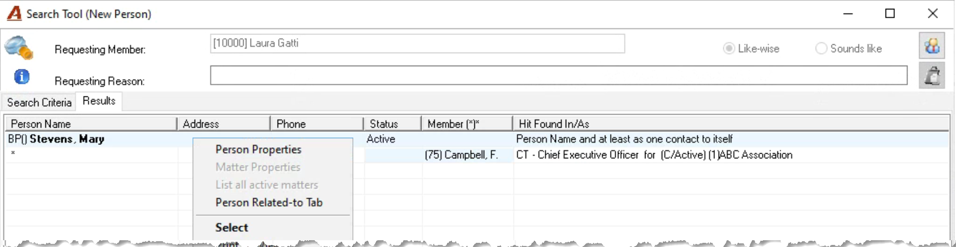This screenshot has width=956, height=247.
Task: Click the people search icon button
Action: coord(932,46)
